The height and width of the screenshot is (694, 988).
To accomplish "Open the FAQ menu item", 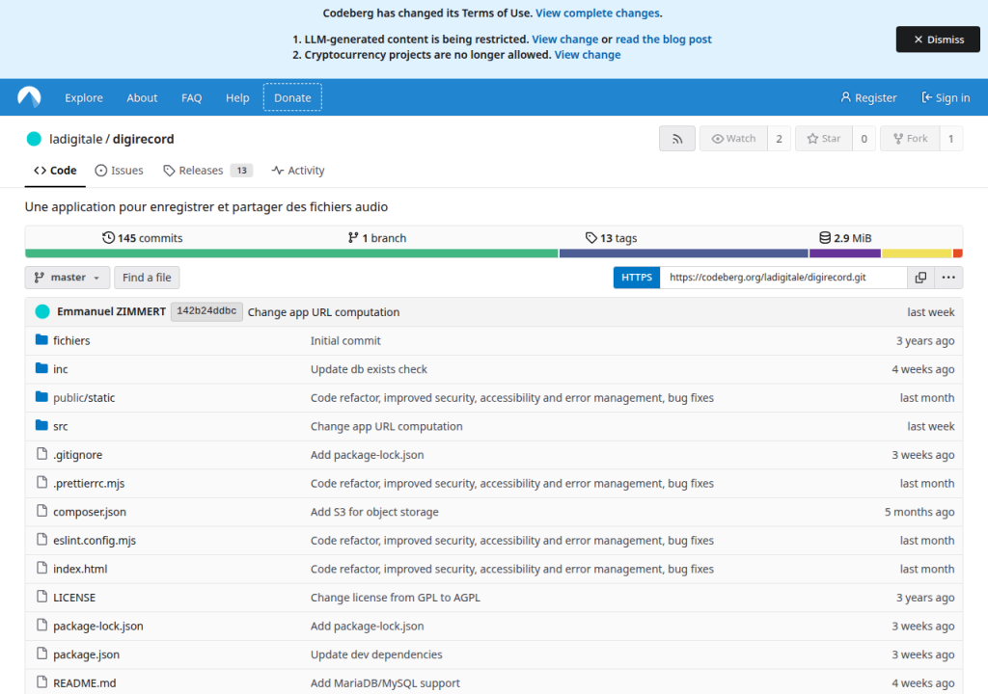I will coord(192,97).
